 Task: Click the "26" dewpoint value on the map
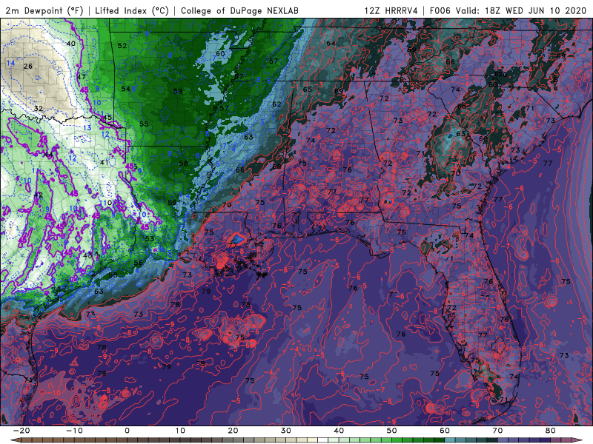tap(28, 67)
